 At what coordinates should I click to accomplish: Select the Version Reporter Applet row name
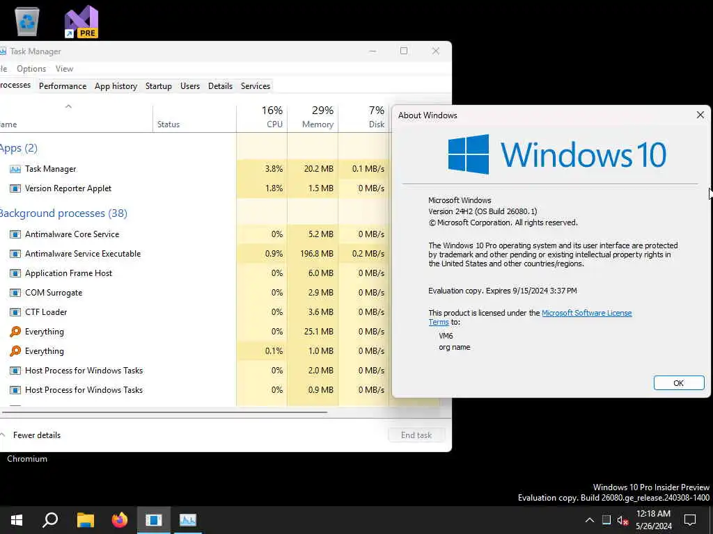(x=68, y=188)
